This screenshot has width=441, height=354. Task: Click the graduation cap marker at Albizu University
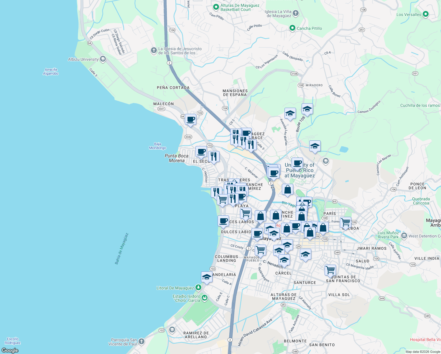click(102, 59)
